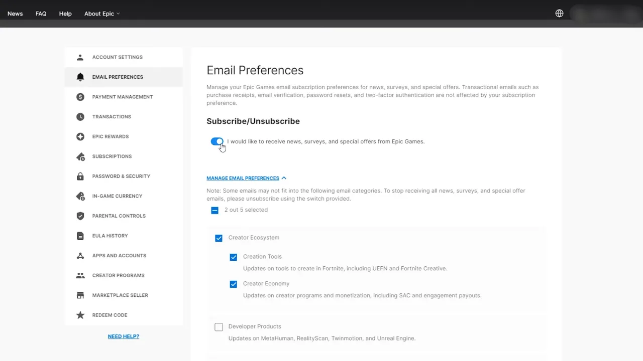643x361 pixels.
Task: Uncheck the Creator Economy checkbox
Action: pos(233,284)
